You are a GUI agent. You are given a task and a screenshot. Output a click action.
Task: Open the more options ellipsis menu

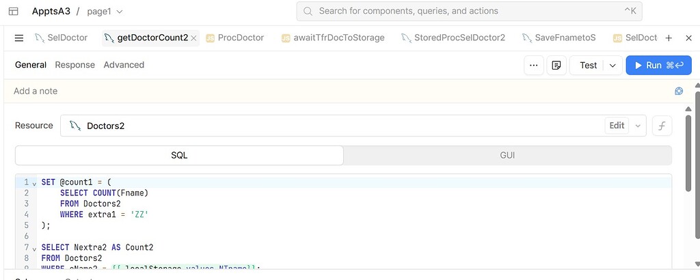coord(533,66)
